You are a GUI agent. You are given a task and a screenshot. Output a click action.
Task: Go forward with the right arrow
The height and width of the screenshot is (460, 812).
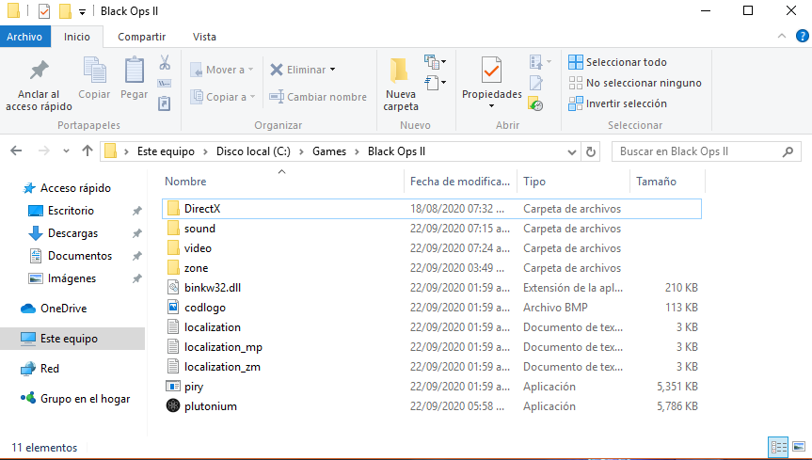coord(44,151)
